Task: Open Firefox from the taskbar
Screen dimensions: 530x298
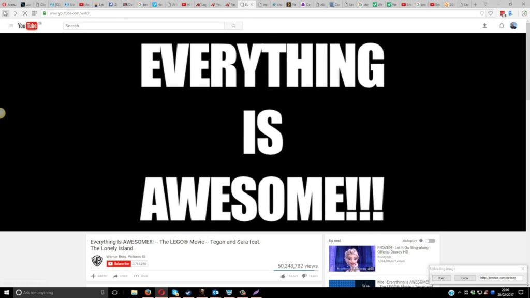Action: pyautogui.click(x=148, y=292)
